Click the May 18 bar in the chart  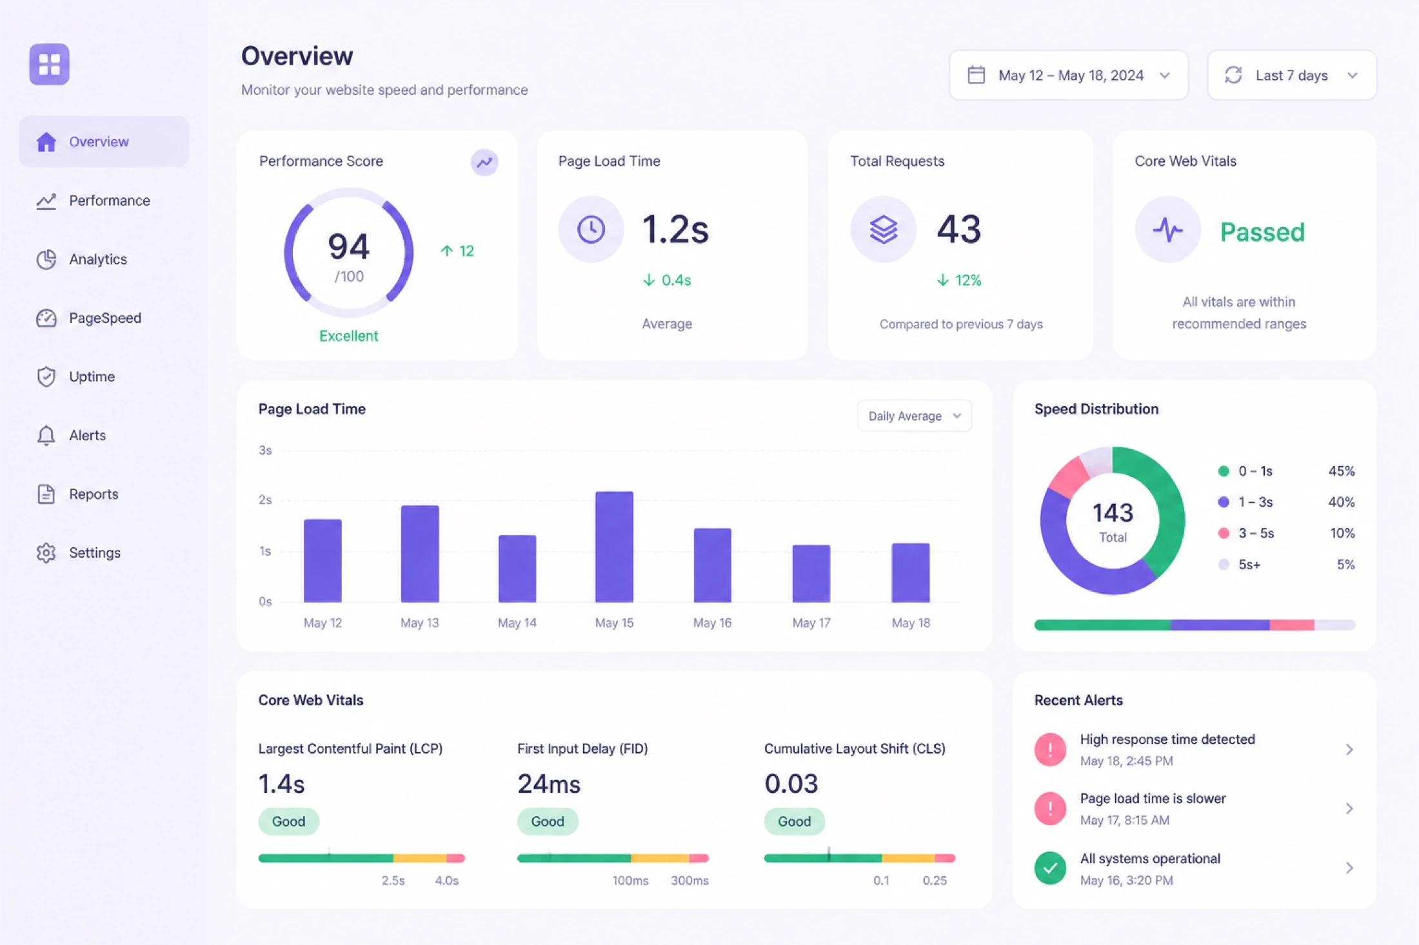[x=911, y=572]
